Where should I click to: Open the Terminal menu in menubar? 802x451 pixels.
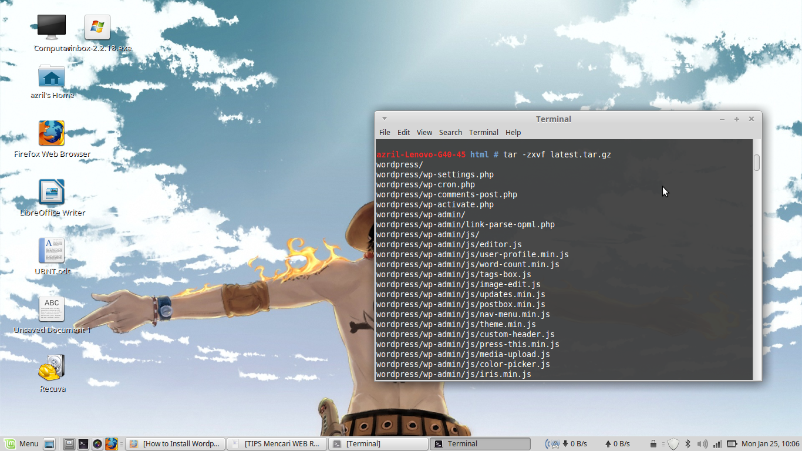pos(484,133)
